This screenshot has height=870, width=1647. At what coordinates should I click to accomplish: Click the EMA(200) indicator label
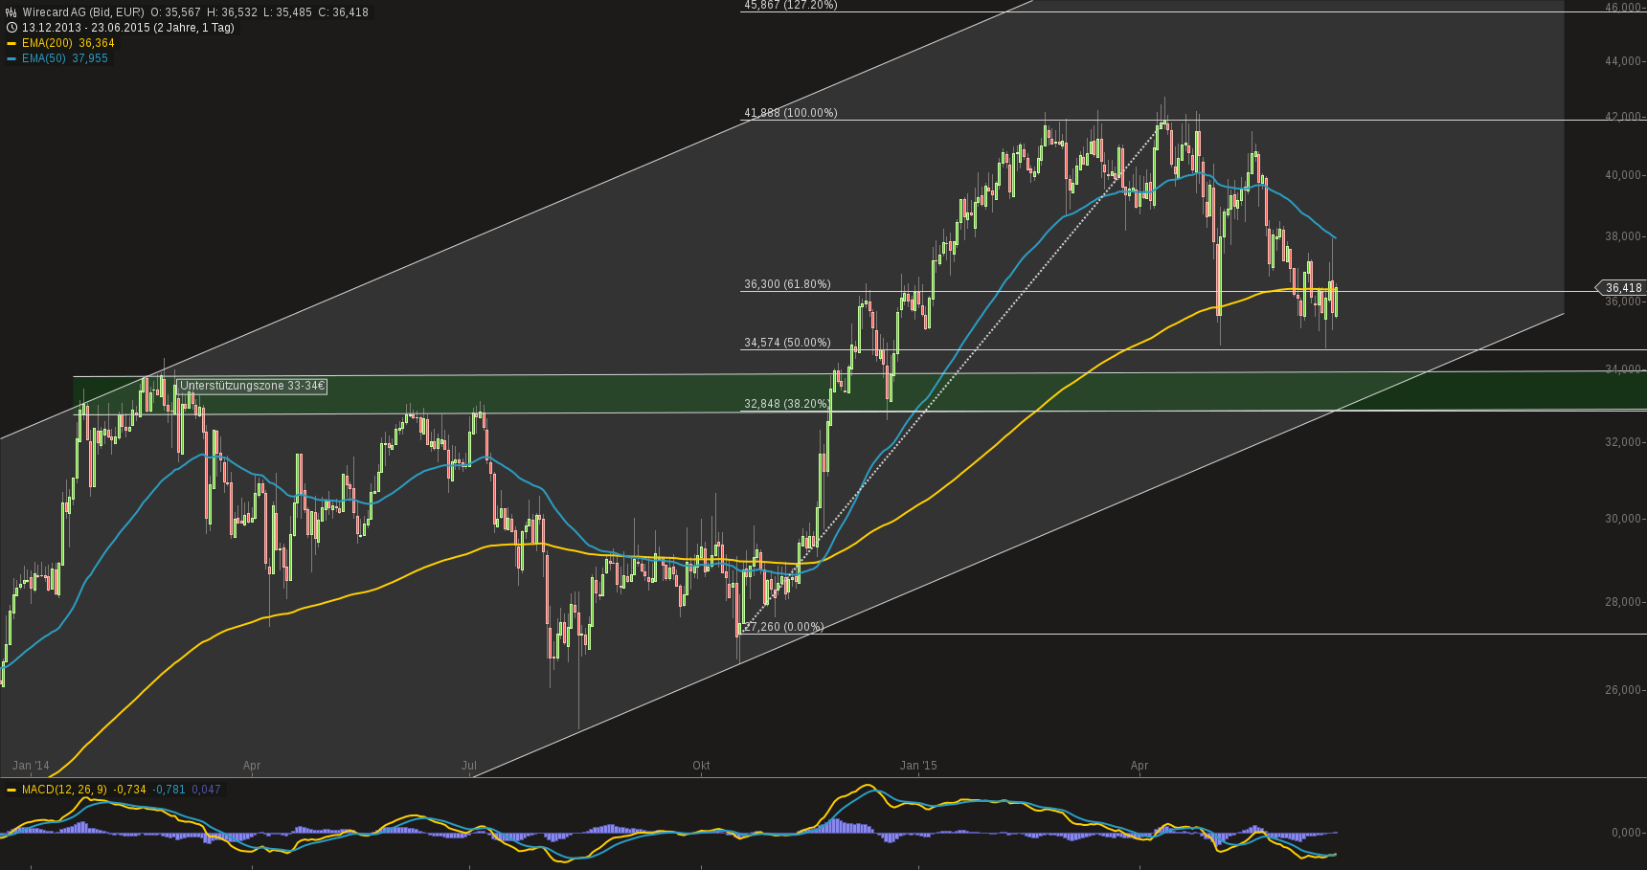tap(47, 43)
